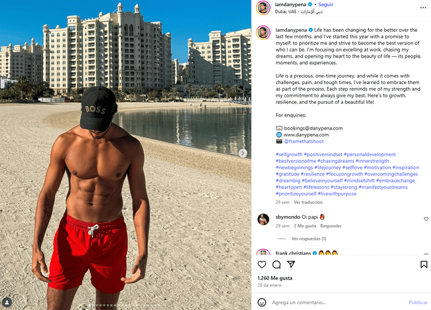Like the post with the heart icon
Image resolution: width=431 pixels, height=310 pixels.
tap(262, 264)
